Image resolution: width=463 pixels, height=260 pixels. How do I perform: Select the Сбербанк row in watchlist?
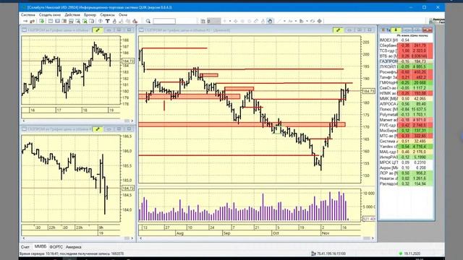[406, 45]
